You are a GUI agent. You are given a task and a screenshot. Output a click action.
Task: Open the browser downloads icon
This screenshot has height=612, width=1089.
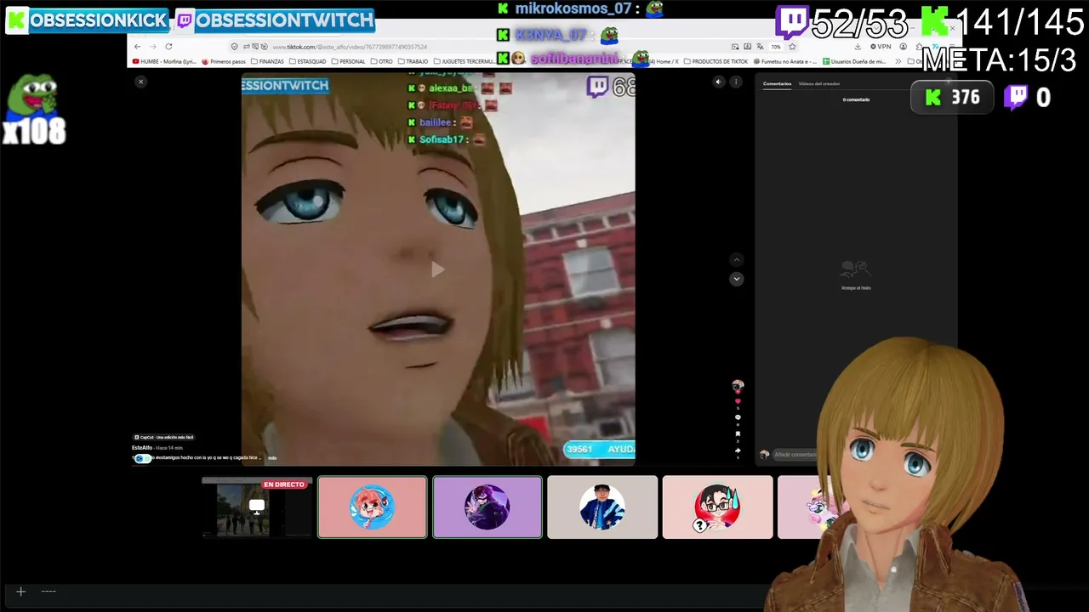pos(858,47)
